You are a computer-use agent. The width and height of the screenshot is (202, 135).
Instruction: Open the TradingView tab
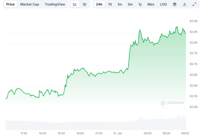[x=55, y=4]
